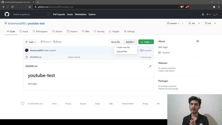Switch to the repository Security tab
The width and height of the screenshot is (222, 125).
coord(99,31)
